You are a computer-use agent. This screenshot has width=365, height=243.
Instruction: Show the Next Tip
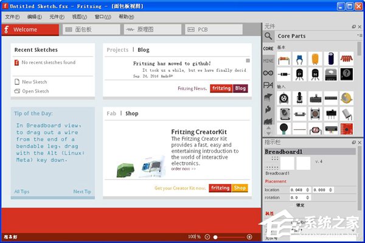[82, 191]
